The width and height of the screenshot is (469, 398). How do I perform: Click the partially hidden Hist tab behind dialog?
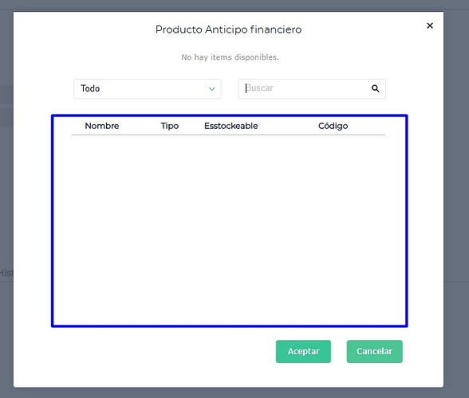6,273
